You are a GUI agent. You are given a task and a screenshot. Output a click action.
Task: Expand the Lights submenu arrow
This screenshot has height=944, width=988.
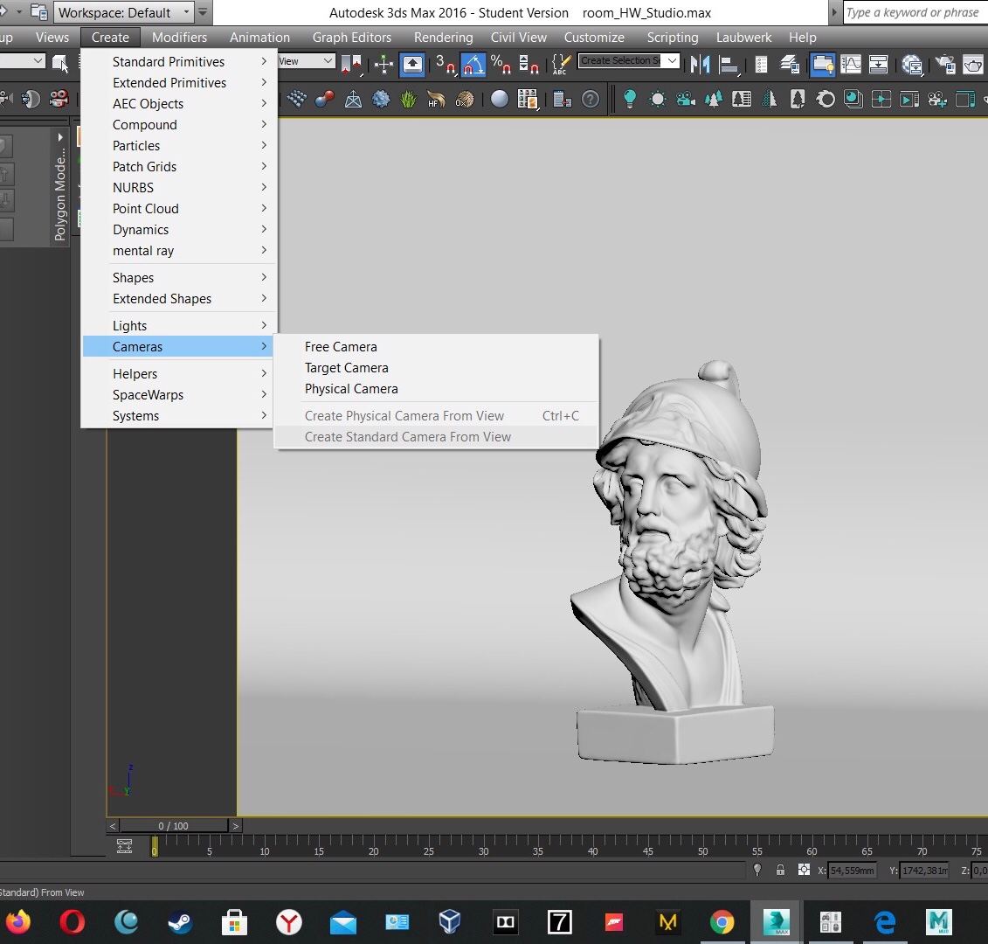(264, 325)
